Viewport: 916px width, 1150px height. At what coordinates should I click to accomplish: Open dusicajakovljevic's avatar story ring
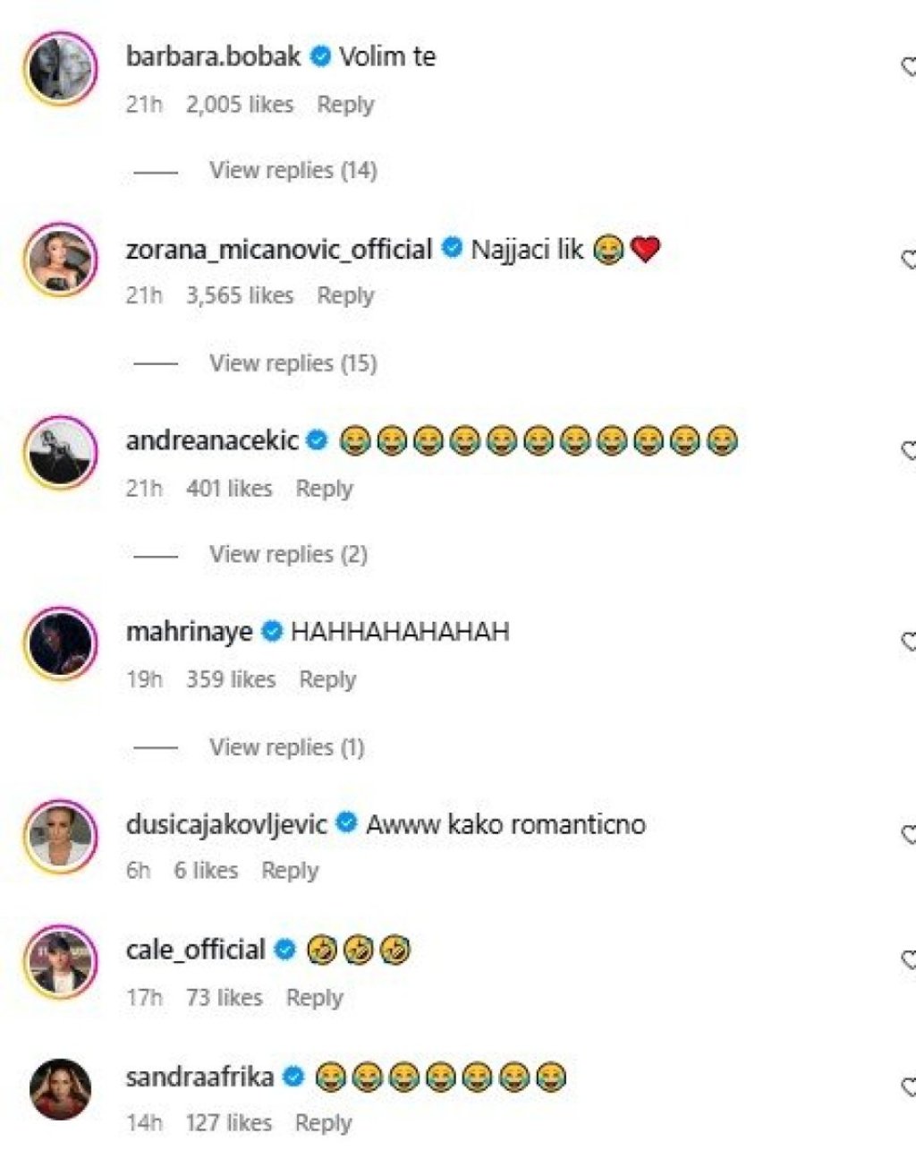pyautogui.click(x=60, y=835)
